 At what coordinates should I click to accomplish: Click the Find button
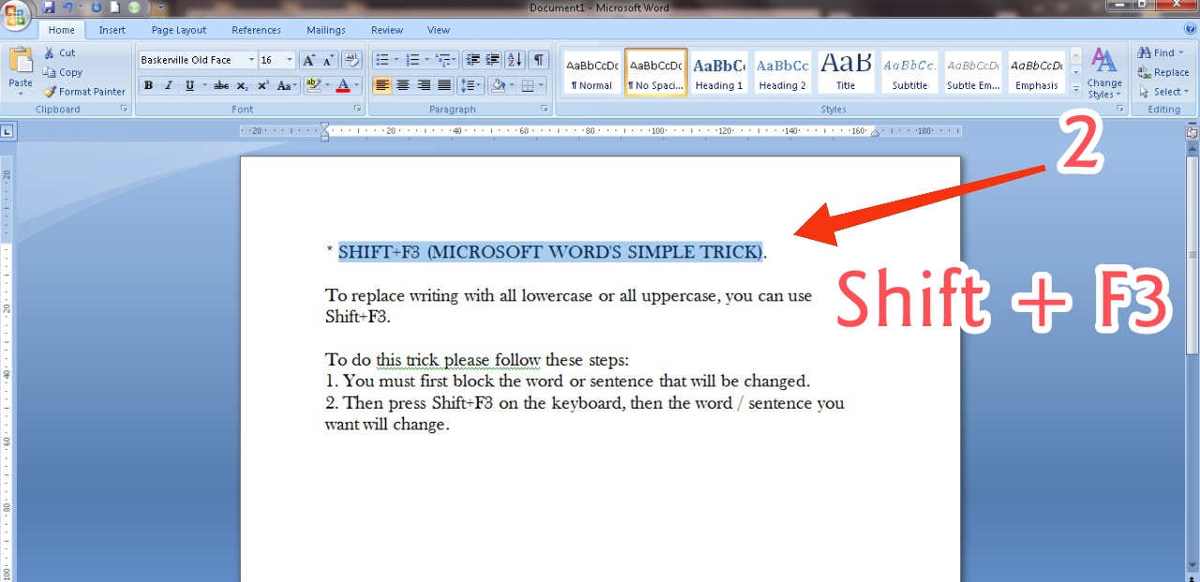1162,52
